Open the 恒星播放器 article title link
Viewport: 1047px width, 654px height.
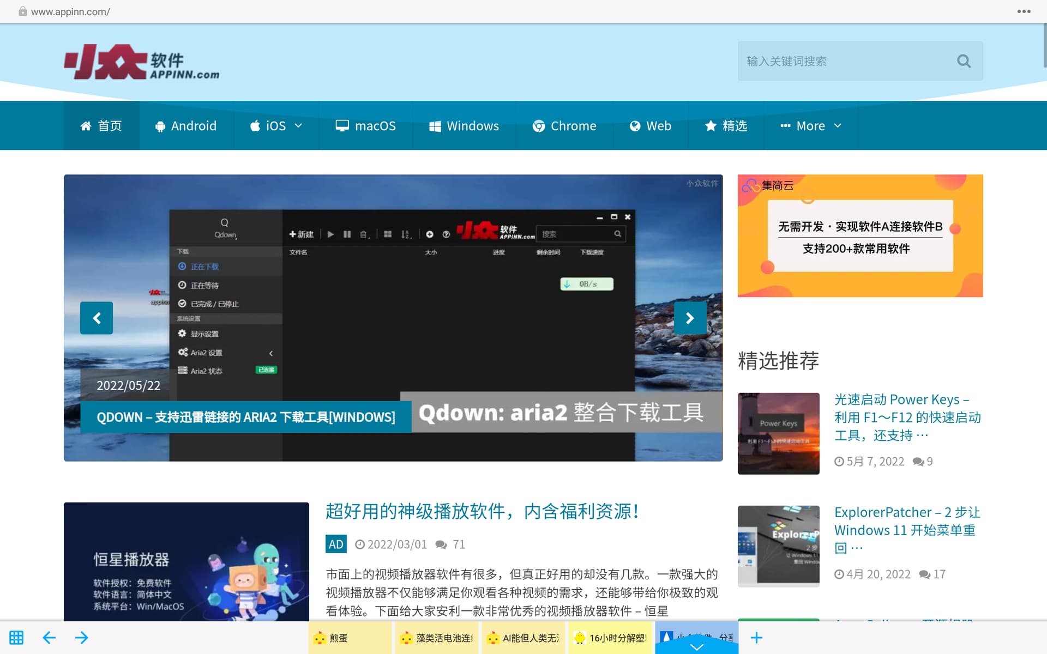482,511
